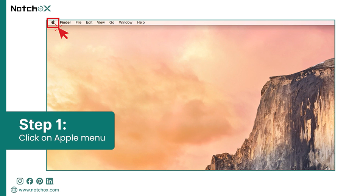Open the Go menu
The height and width of the screenshot is (196, 349).
[x=112, y=22]
